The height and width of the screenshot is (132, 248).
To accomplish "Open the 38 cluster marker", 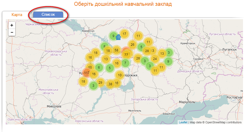I will pos(110,84).
